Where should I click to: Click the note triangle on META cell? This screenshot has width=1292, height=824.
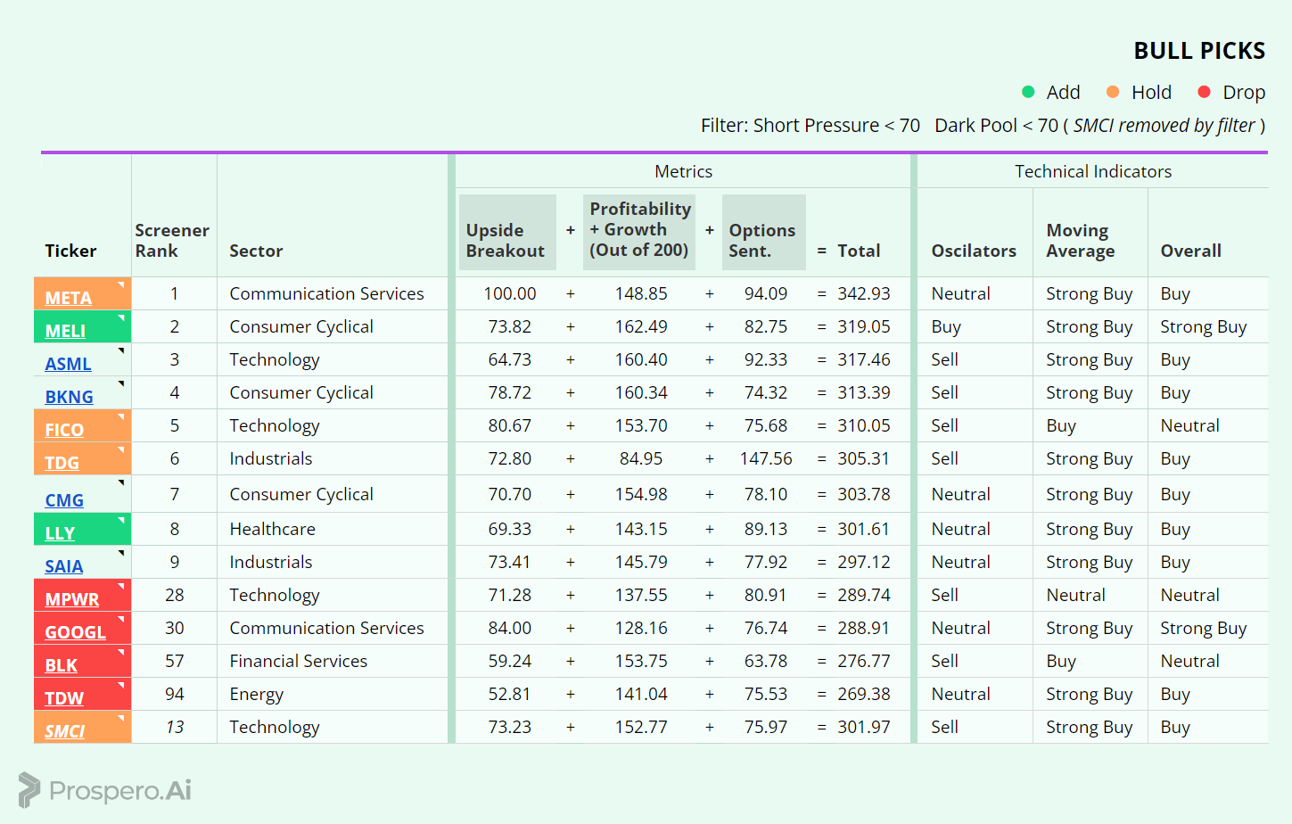click(121, 284)
